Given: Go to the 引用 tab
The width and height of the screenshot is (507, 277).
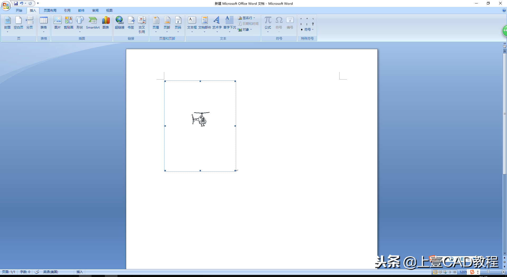Looking at the screenshot, I should point(67,11).
